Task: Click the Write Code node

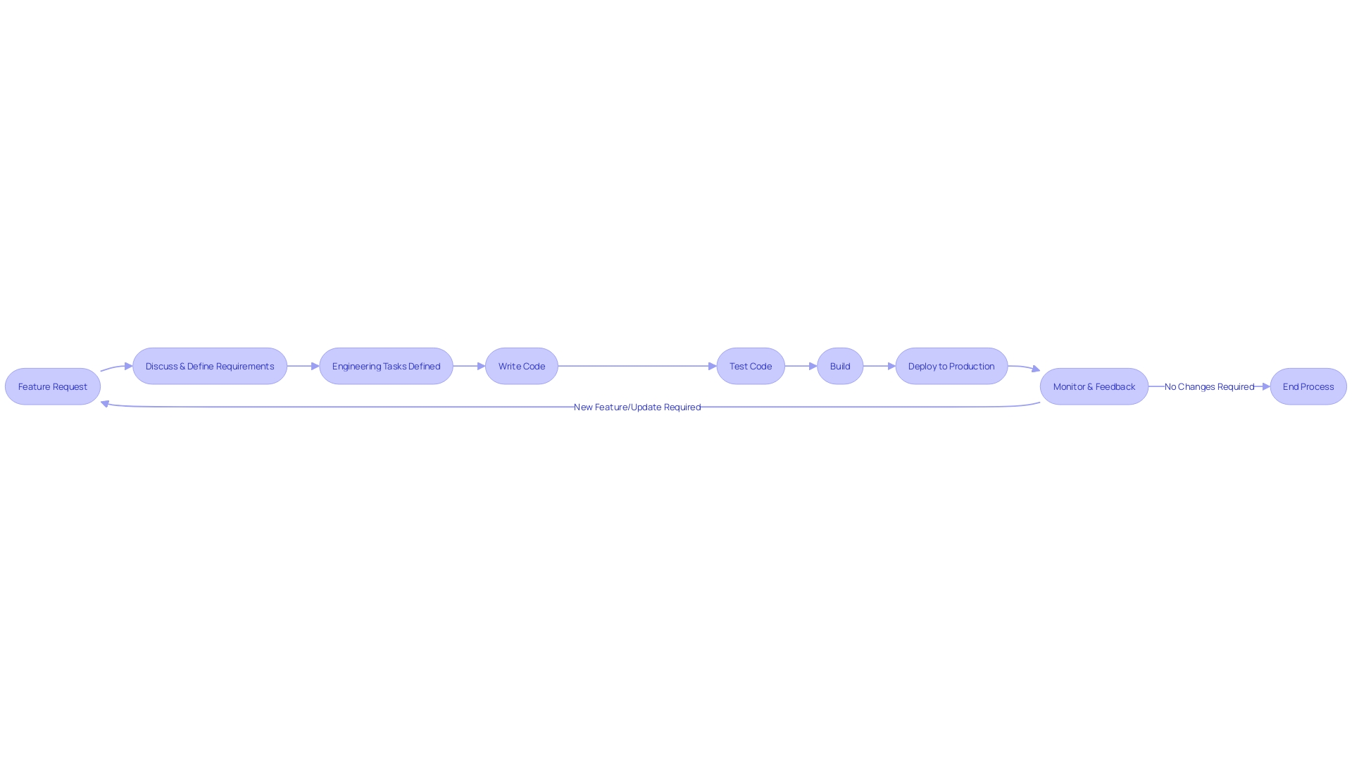Action: tap(522, 366)
